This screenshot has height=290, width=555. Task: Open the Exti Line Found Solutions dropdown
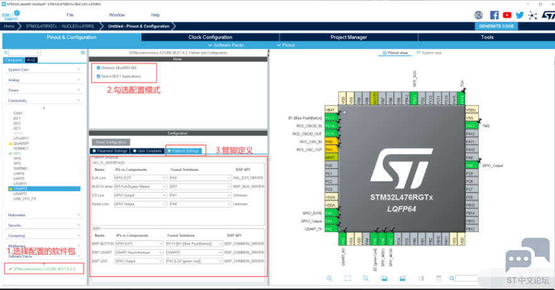(200, 178)
